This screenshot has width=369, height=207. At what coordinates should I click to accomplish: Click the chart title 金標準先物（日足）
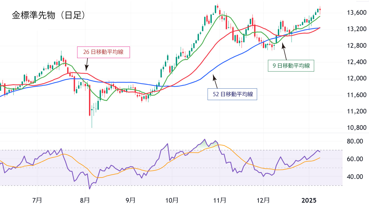[x=48, y=15]
